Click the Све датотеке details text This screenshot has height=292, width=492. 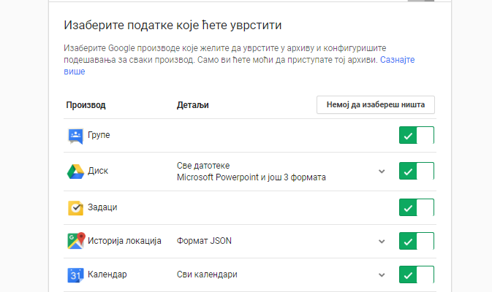coord(203,166)
